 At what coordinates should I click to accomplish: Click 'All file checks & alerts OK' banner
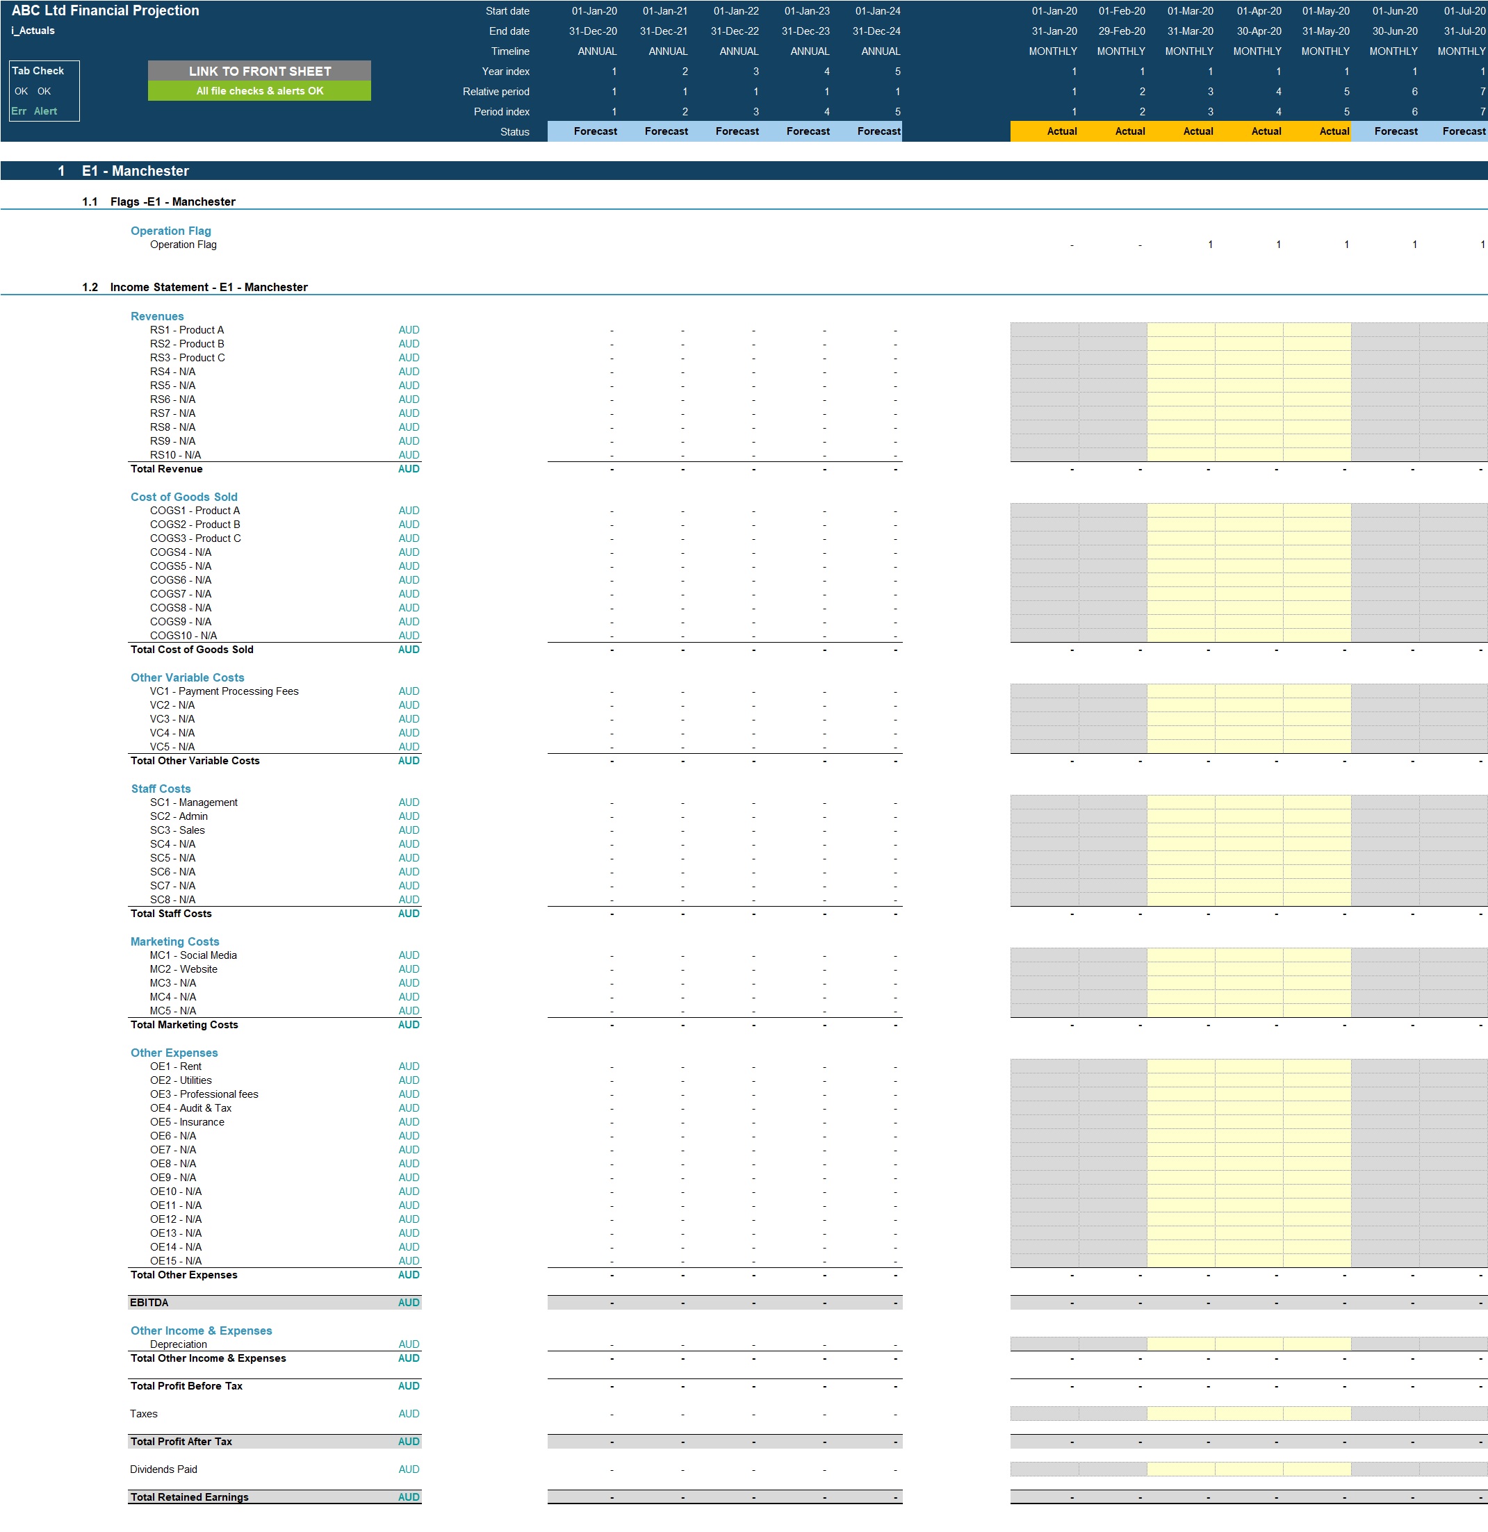pyautogui.click(x=260, y=90)
